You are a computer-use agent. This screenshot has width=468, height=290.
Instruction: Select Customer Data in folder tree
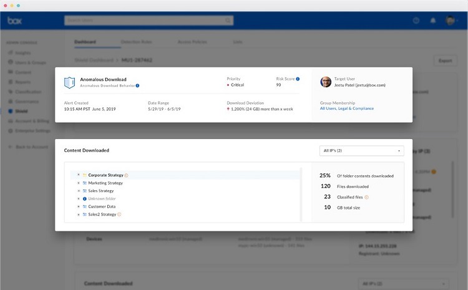pos(102,206)
